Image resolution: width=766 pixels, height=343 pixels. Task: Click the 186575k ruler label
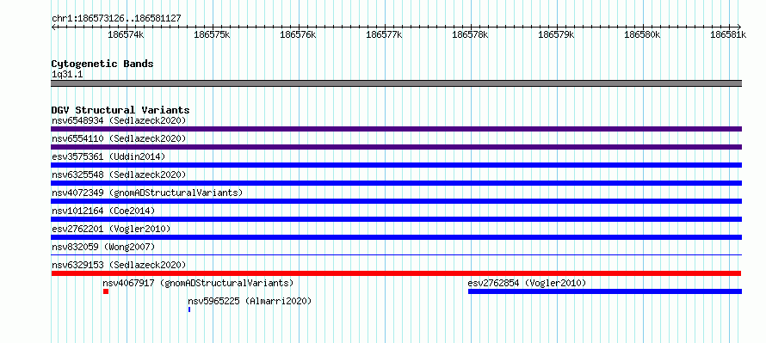212,34
